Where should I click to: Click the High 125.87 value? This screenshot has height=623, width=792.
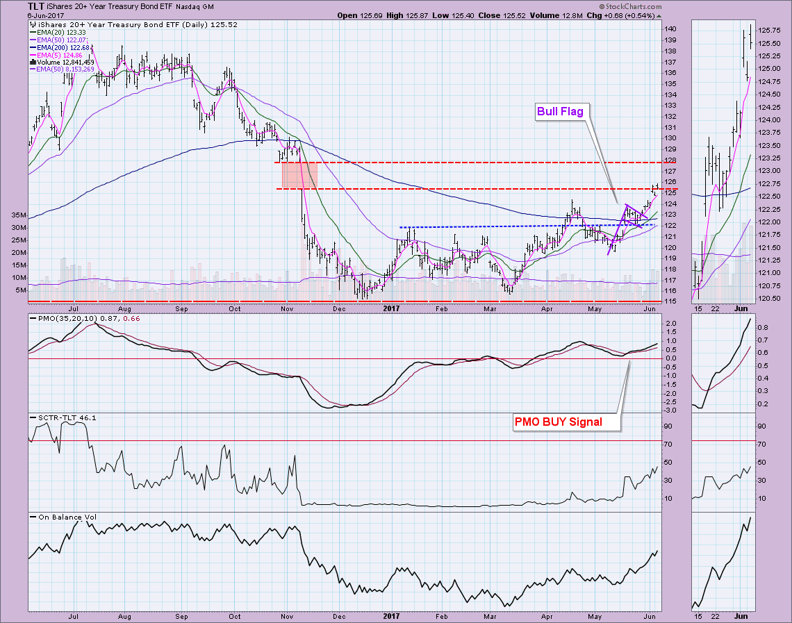pyautogui.click(x=407, y=16)
